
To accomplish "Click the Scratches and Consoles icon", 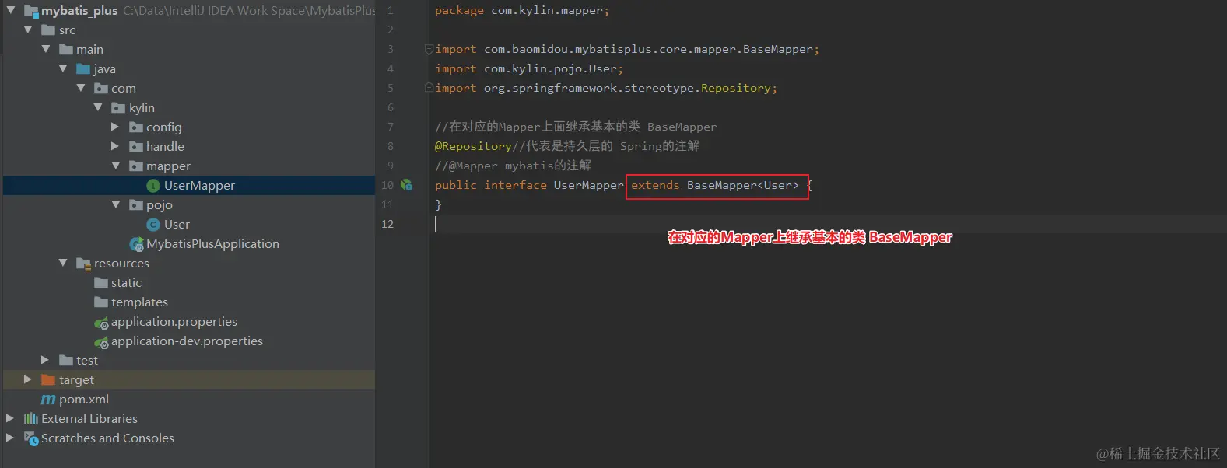I will tap(31, 438).
